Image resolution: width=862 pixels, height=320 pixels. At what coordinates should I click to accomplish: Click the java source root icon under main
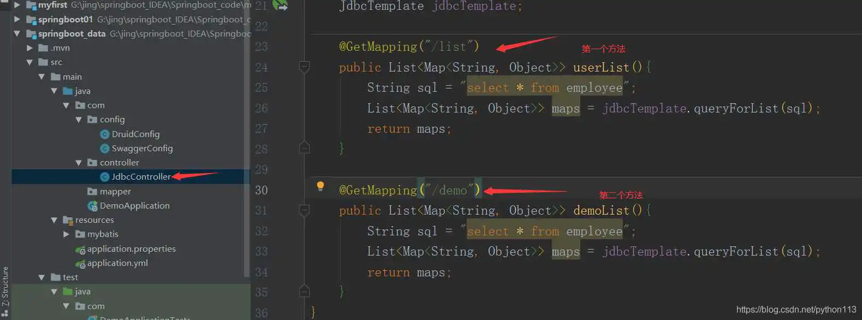click(x=68, y=91)
